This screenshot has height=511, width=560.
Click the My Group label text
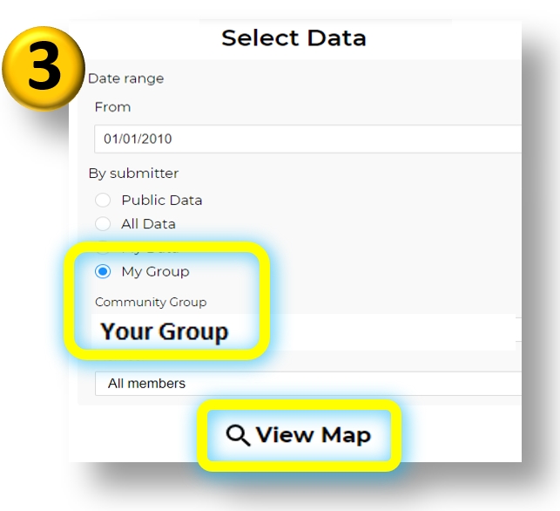pos(155,272)
